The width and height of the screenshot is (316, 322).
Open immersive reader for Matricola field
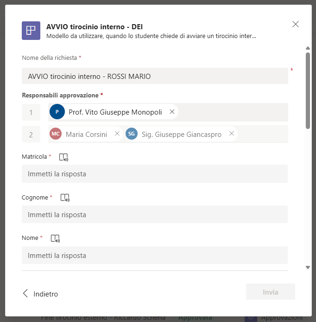click(64, 157)
